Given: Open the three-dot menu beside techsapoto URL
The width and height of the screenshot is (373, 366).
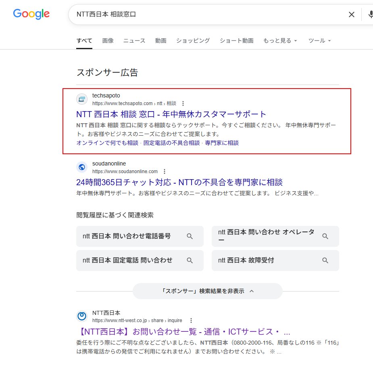Looking at the screenshot, I should point(183,103).
